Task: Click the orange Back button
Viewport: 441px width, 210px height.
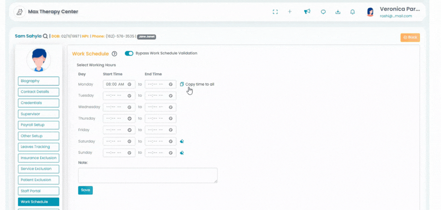Action: [410, 37]
